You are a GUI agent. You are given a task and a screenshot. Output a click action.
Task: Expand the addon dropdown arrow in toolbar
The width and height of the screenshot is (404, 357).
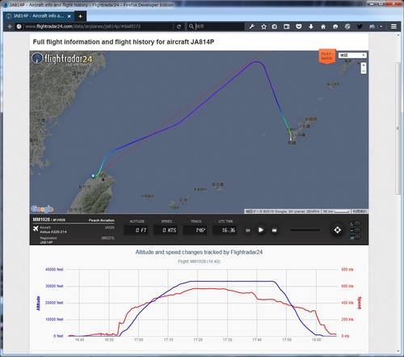point(381,27)
